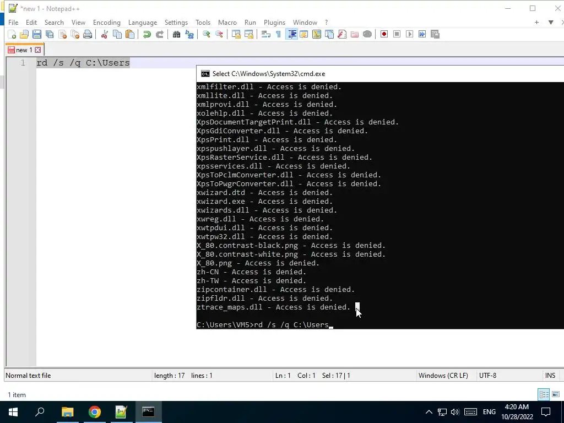564x423 pixels.
Task: Click the Close All toolbar icon
Action: pos(75,34)
